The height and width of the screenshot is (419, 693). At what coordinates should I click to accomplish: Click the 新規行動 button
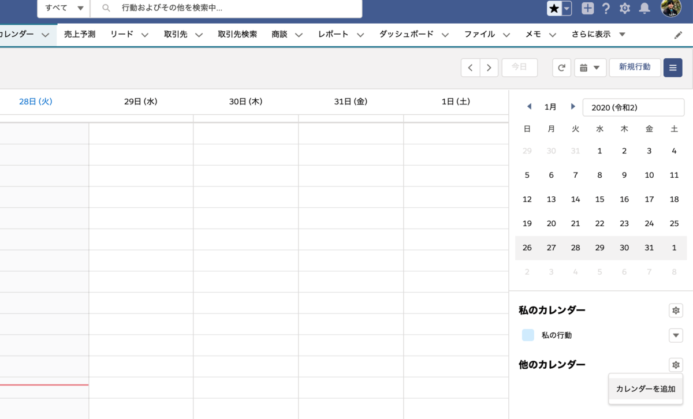[635, 67]
